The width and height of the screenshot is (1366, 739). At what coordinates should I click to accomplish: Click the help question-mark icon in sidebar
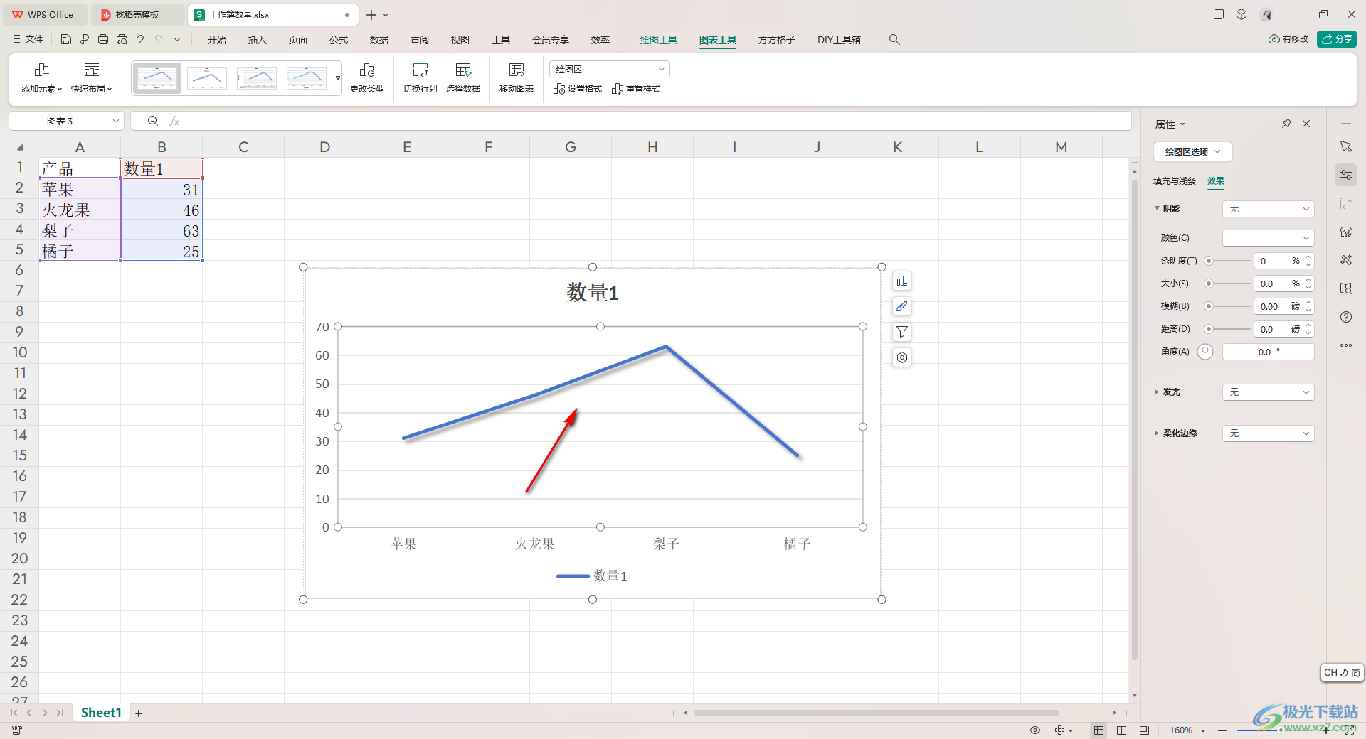(1346, 317)
